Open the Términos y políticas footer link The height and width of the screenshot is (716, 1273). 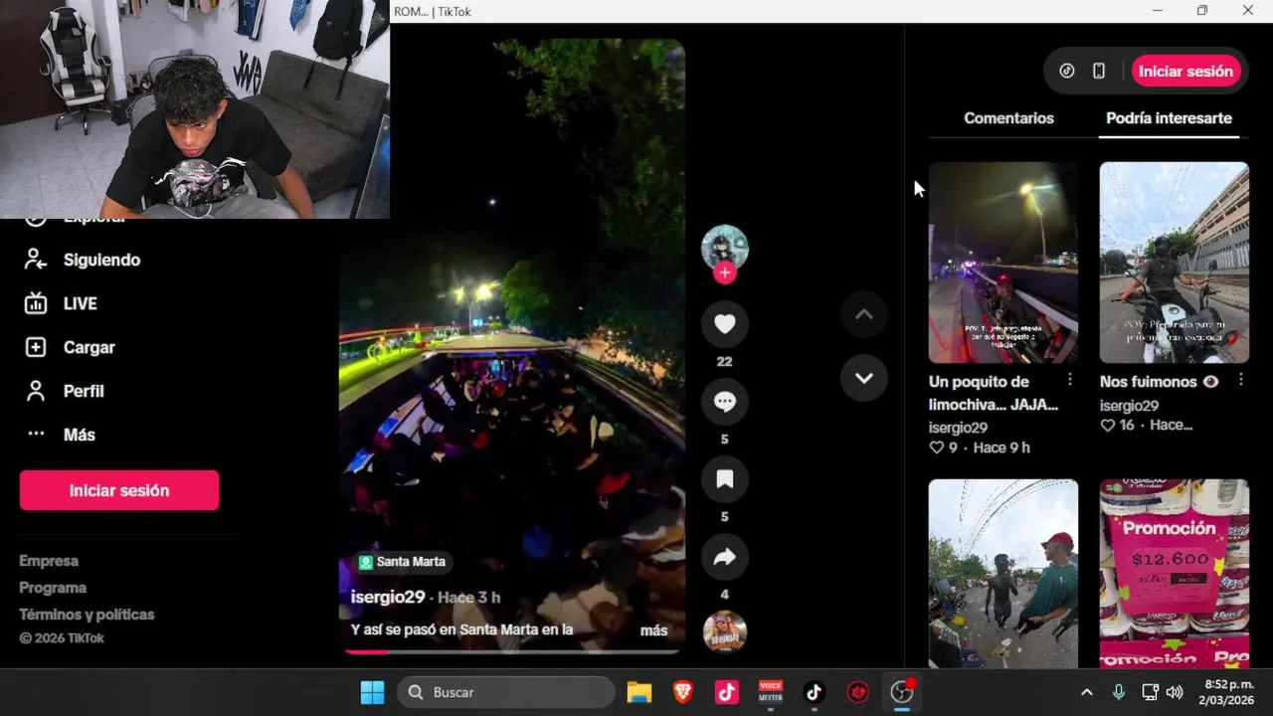tap(87, 615)
